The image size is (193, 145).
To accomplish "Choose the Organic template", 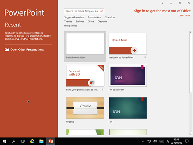I will point(85,108).
